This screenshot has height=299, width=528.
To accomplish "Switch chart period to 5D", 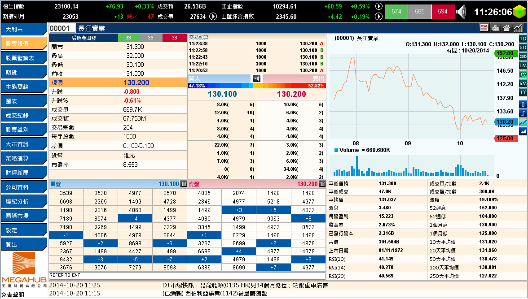I will (523, 48).
